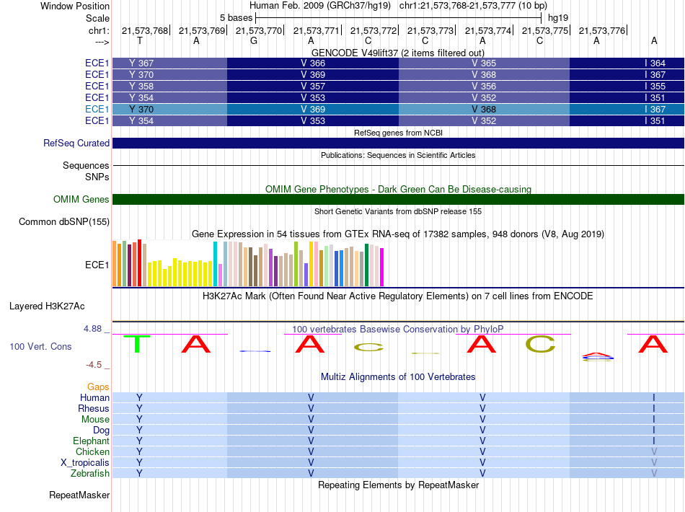This screenshot has width=685, height=512.
Task: Click the RepeatMasker track label
Action: 79,495
